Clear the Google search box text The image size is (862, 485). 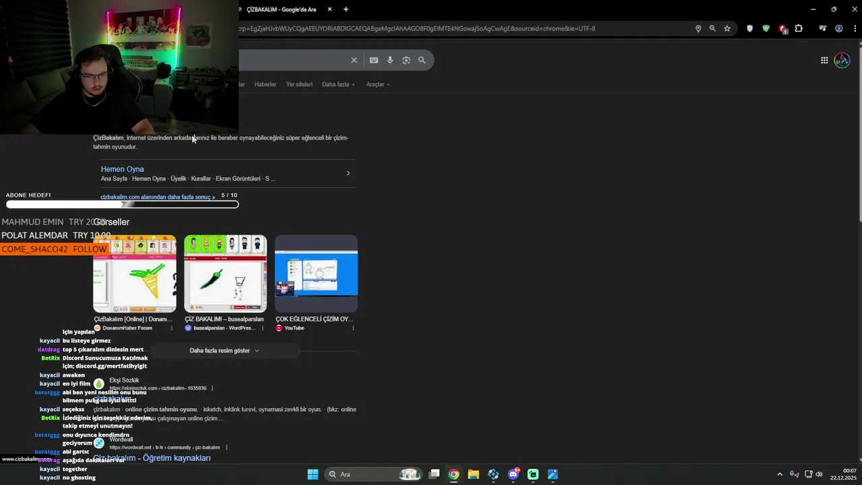354,60
